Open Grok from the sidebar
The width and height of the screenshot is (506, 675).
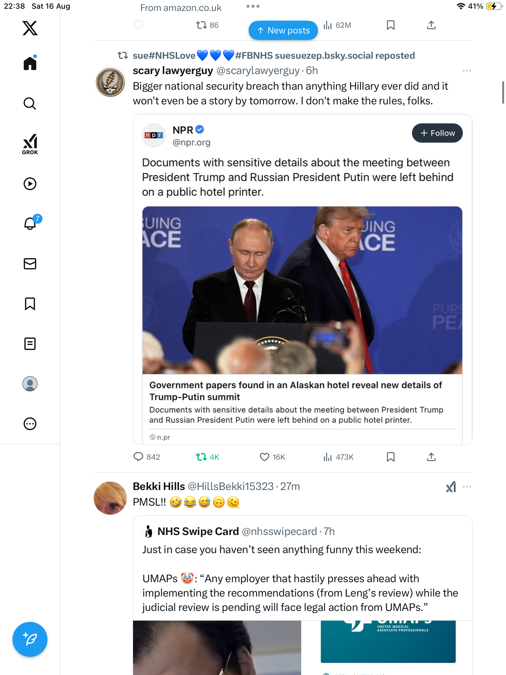coord(30,144)
